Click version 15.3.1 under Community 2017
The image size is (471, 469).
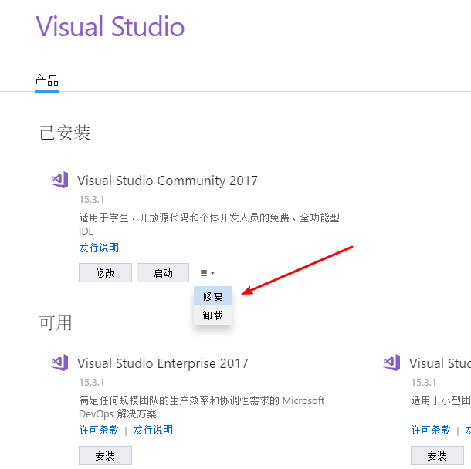[x=92, y=200]
